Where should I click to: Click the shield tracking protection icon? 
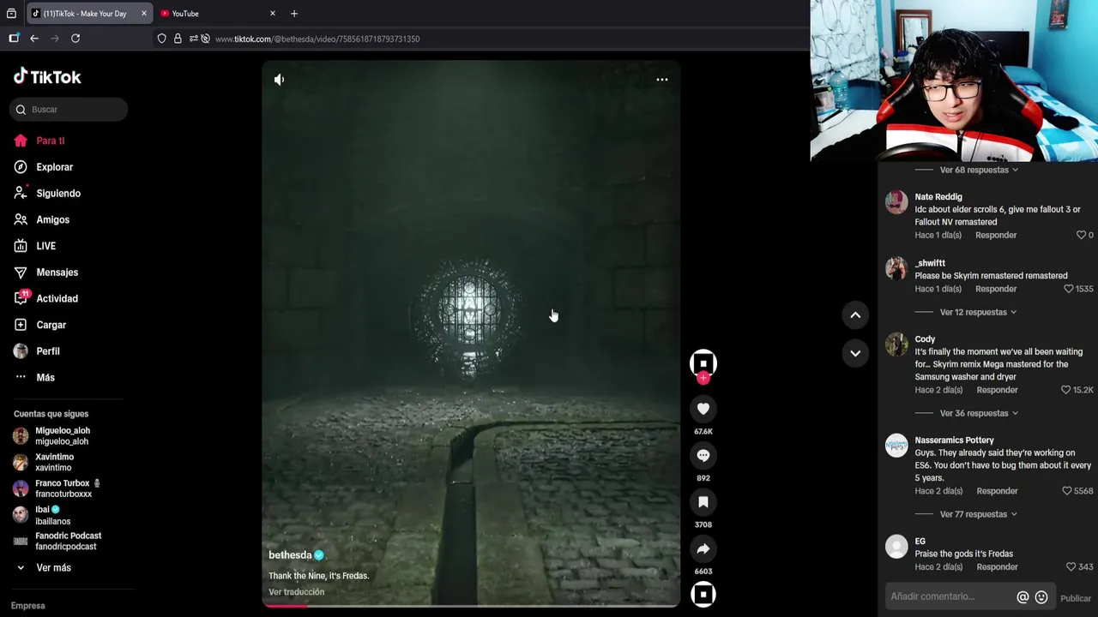pos(161,39)
